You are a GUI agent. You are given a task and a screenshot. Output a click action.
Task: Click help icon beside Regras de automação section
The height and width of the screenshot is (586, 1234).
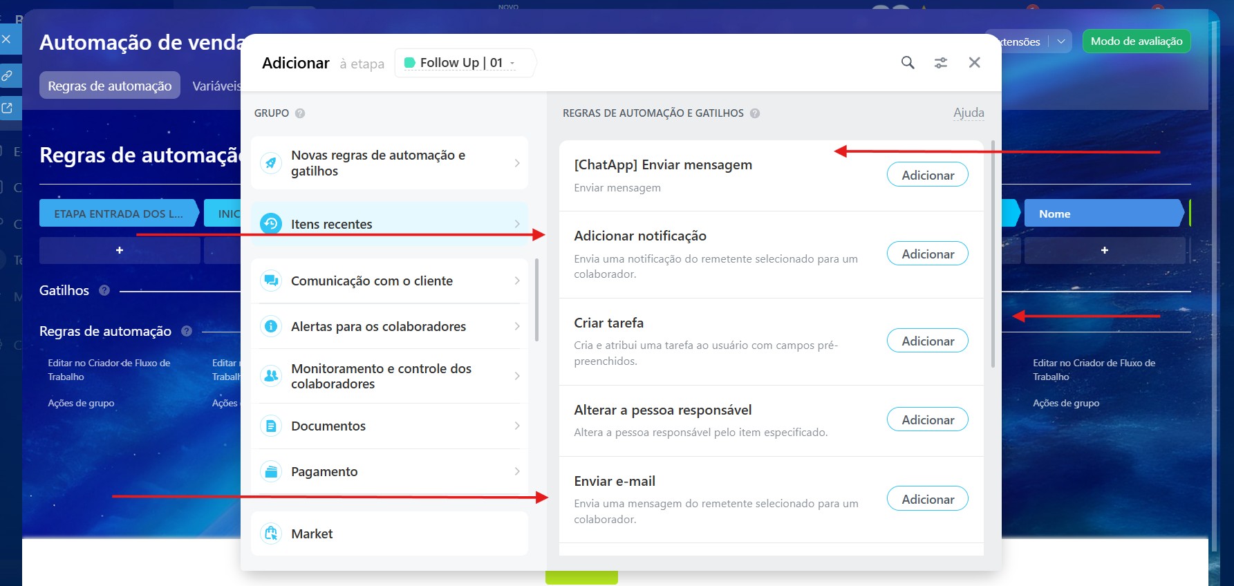[x=187, y=331]
